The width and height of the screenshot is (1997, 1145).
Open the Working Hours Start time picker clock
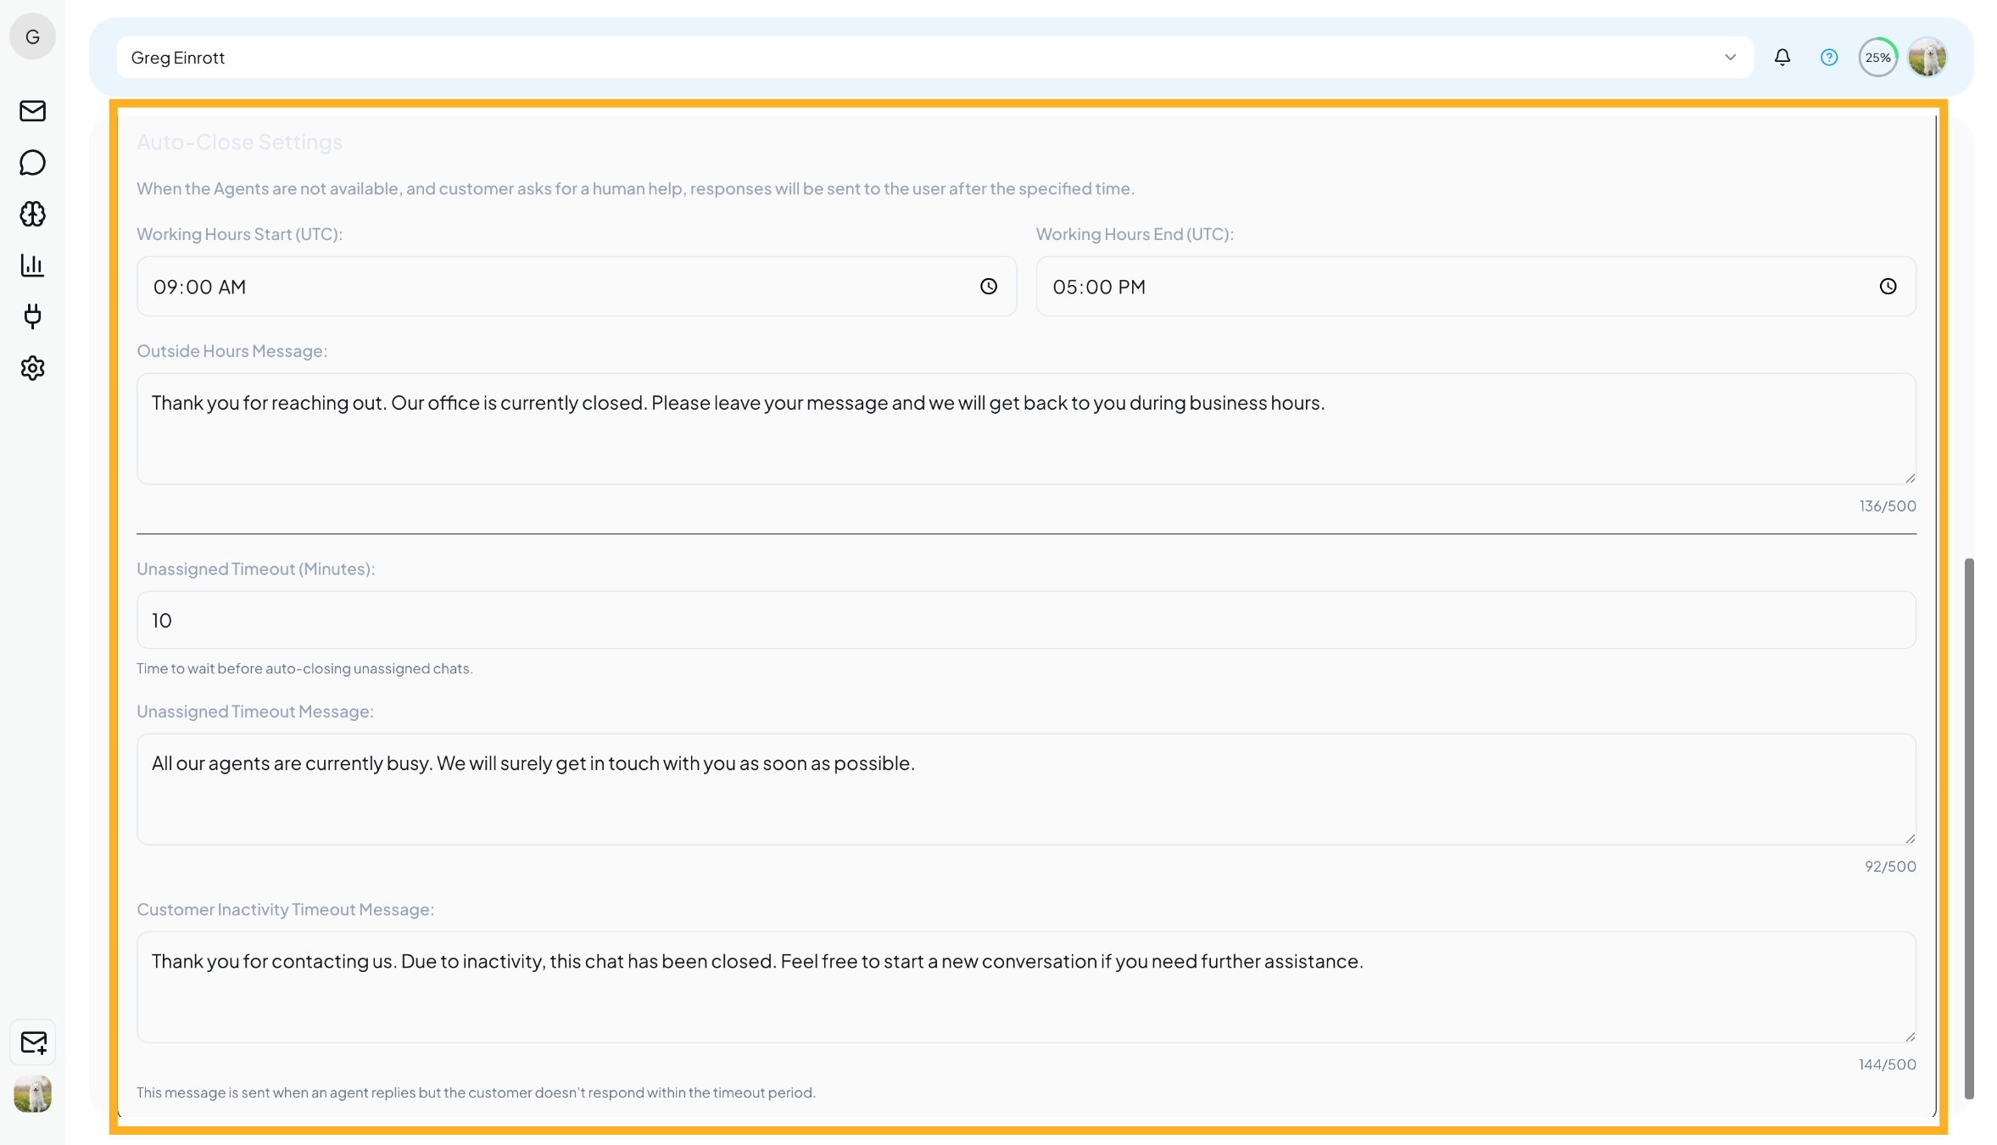pos(988,287)
